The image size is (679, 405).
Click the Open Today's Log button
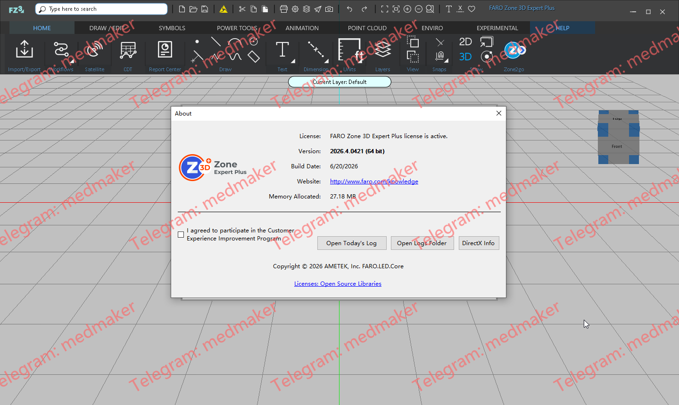352,243
